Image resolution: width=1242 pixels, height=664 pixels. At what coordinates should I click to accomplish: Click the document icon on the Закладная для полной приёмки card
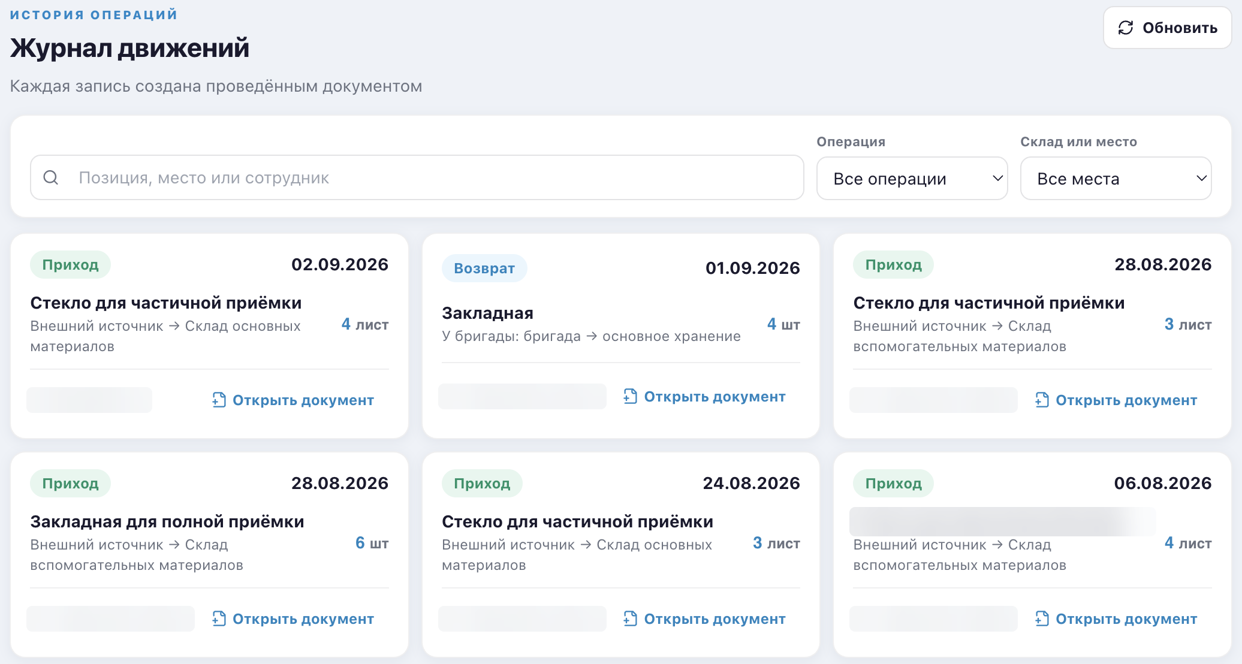click(x=219, y=618)
